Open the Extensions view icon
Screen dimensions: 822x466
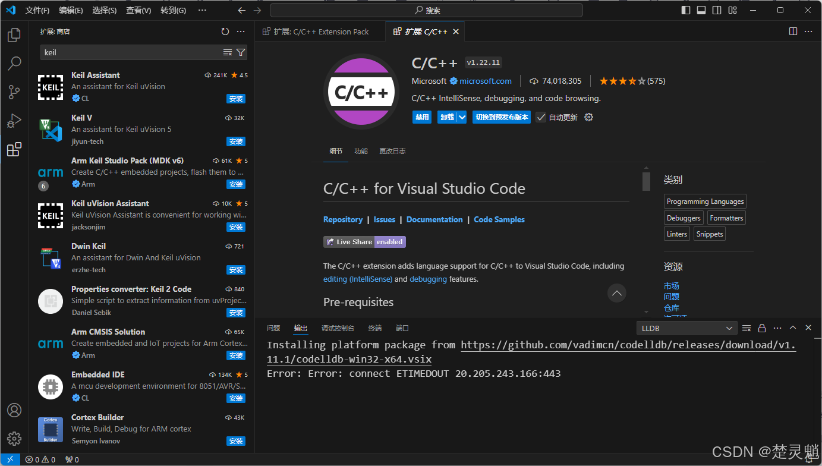pyautogui.click(x=14, y=149)
